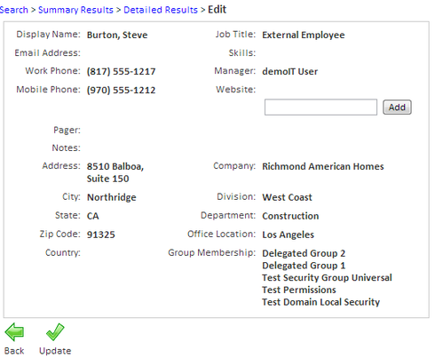Go to Summary Results breadcrumb

[x=75, y=10]
